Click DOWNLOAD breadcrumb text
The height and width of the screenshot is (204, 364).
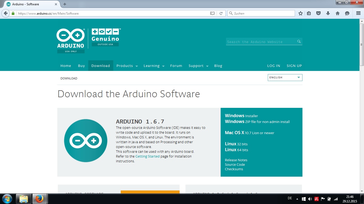pyautogui.click(x=69, y=78)
